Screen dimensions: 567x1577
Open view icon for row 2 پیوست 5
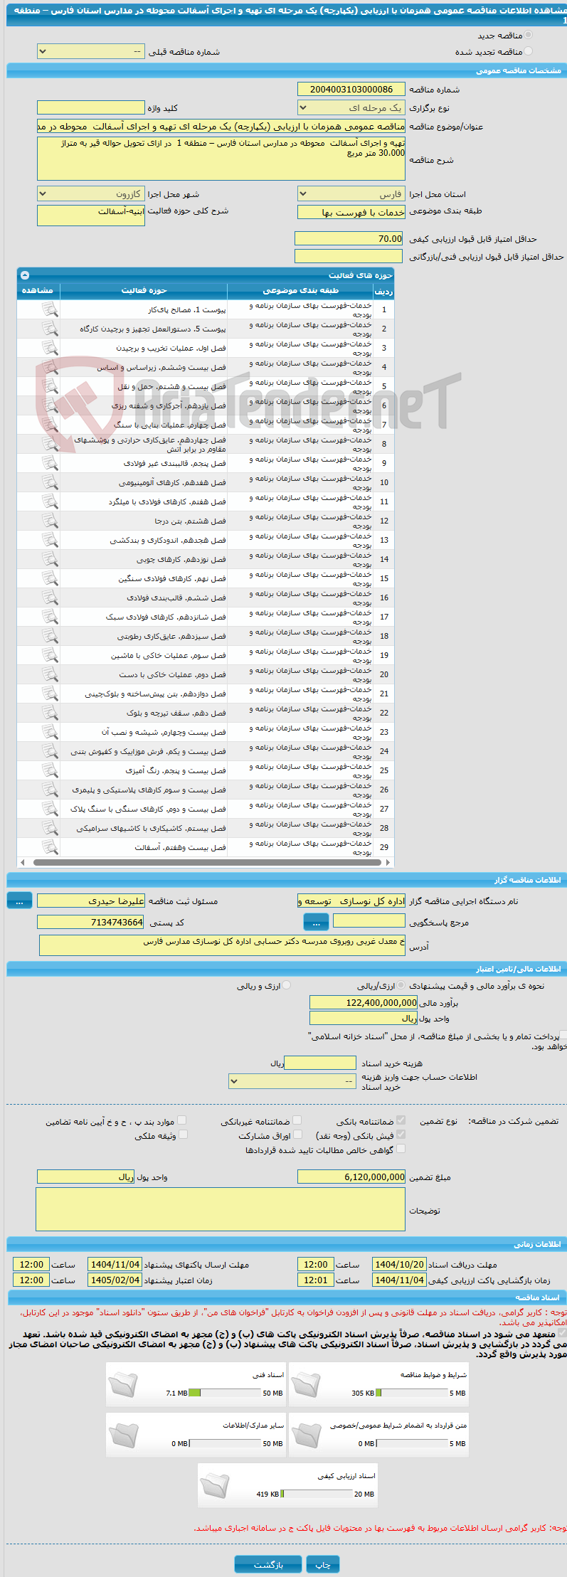50,329
